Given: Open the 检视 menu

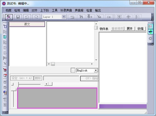Looking at the screenshot, I should (17, 10).
